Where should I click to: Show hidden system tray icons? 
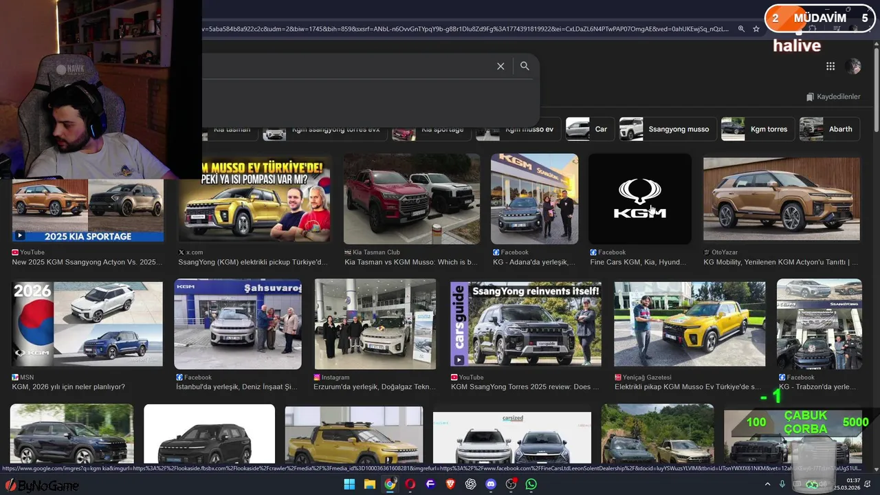(767, 485)
